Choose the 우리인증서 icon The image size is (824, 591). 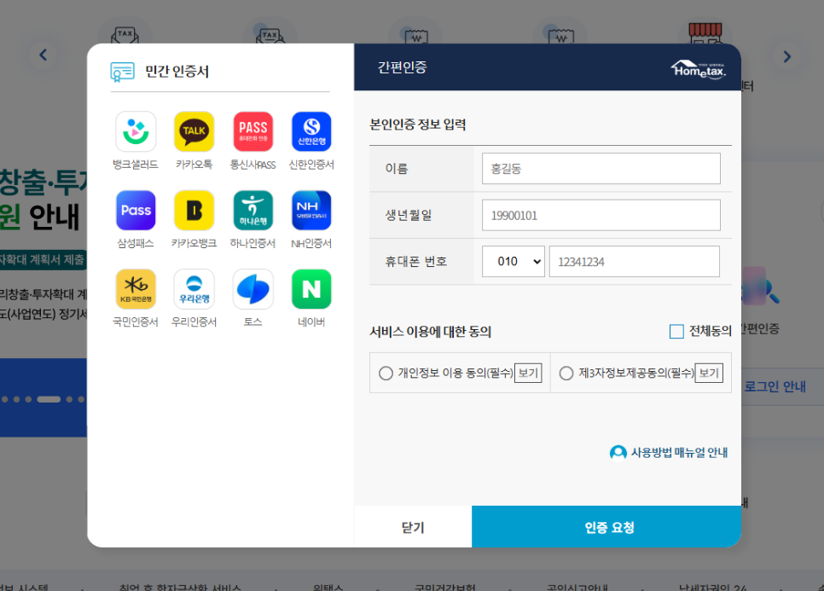click(x=194, y=289)
